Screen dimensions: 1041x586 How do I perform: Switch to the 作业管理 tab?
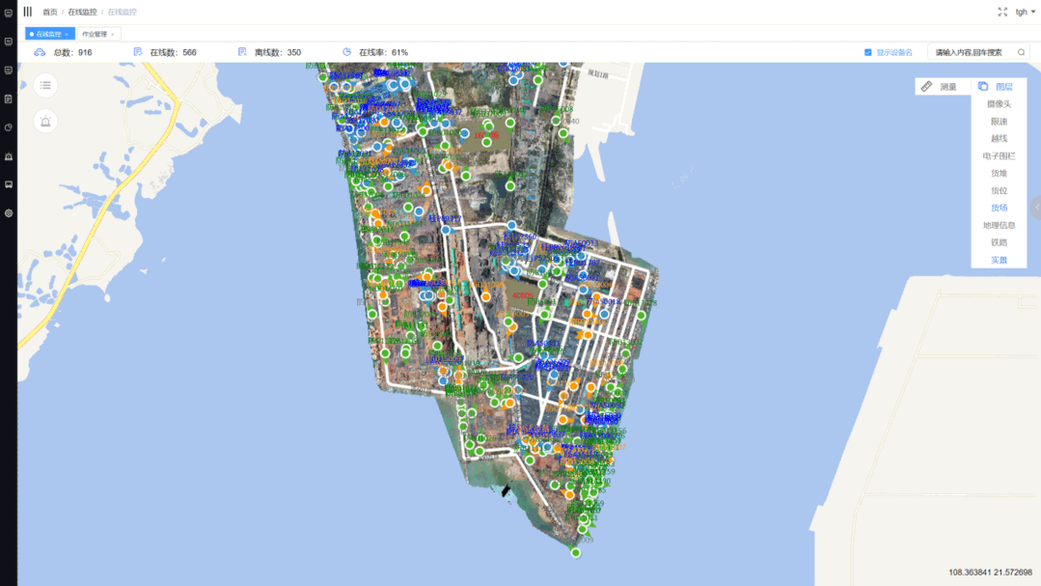point(95,34)
